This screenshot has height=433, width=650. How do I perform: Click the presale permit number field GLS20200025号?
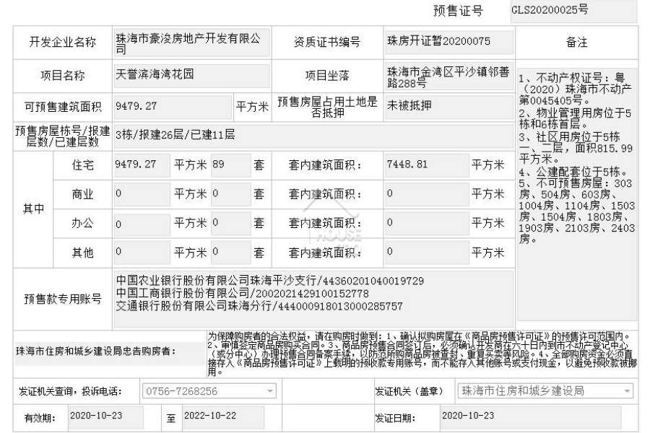573,10
